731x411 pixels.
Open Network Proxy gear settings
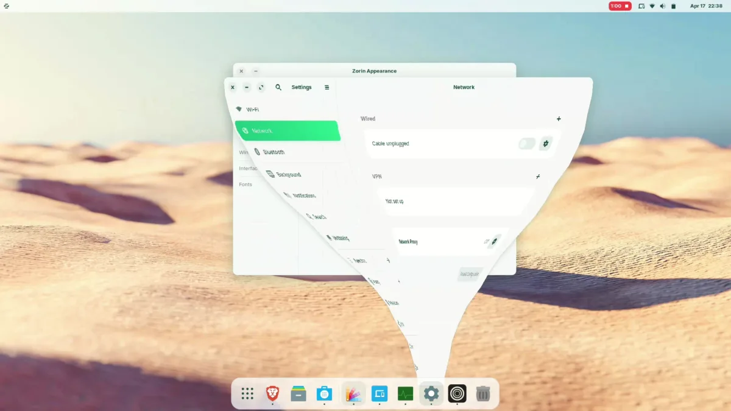tap(495, 241)
